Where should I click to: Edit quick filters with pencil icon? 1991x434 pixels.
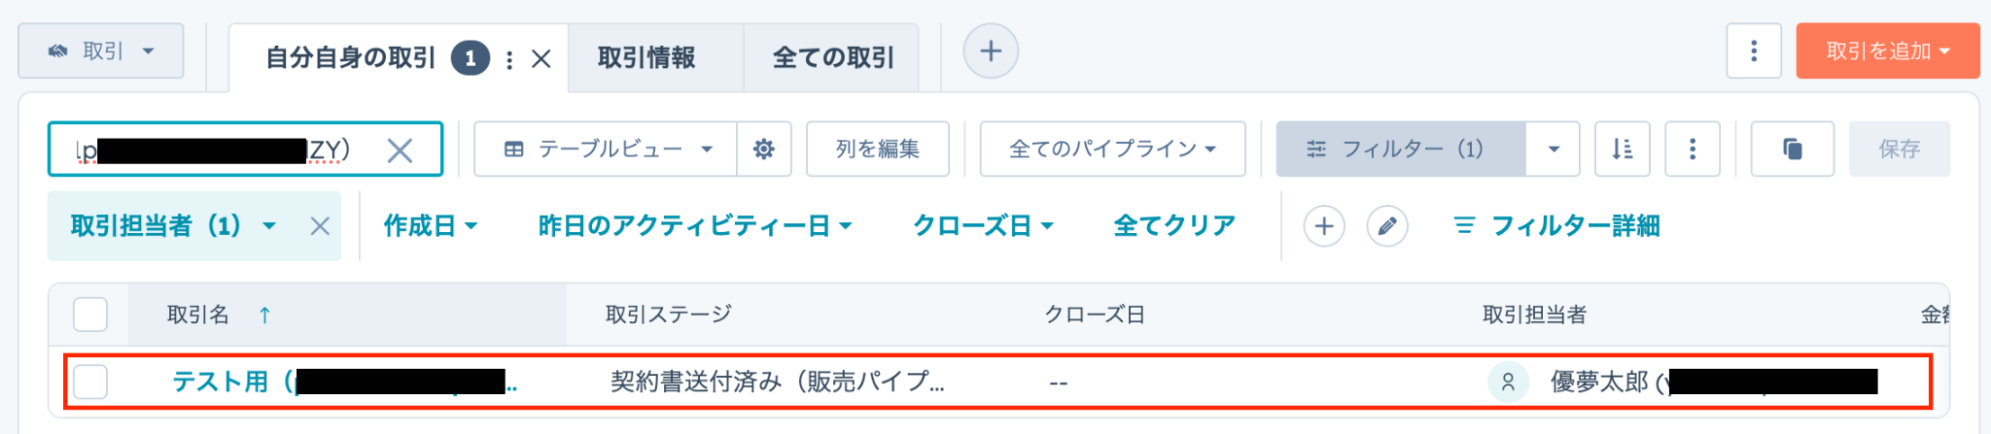(1387, 226)
